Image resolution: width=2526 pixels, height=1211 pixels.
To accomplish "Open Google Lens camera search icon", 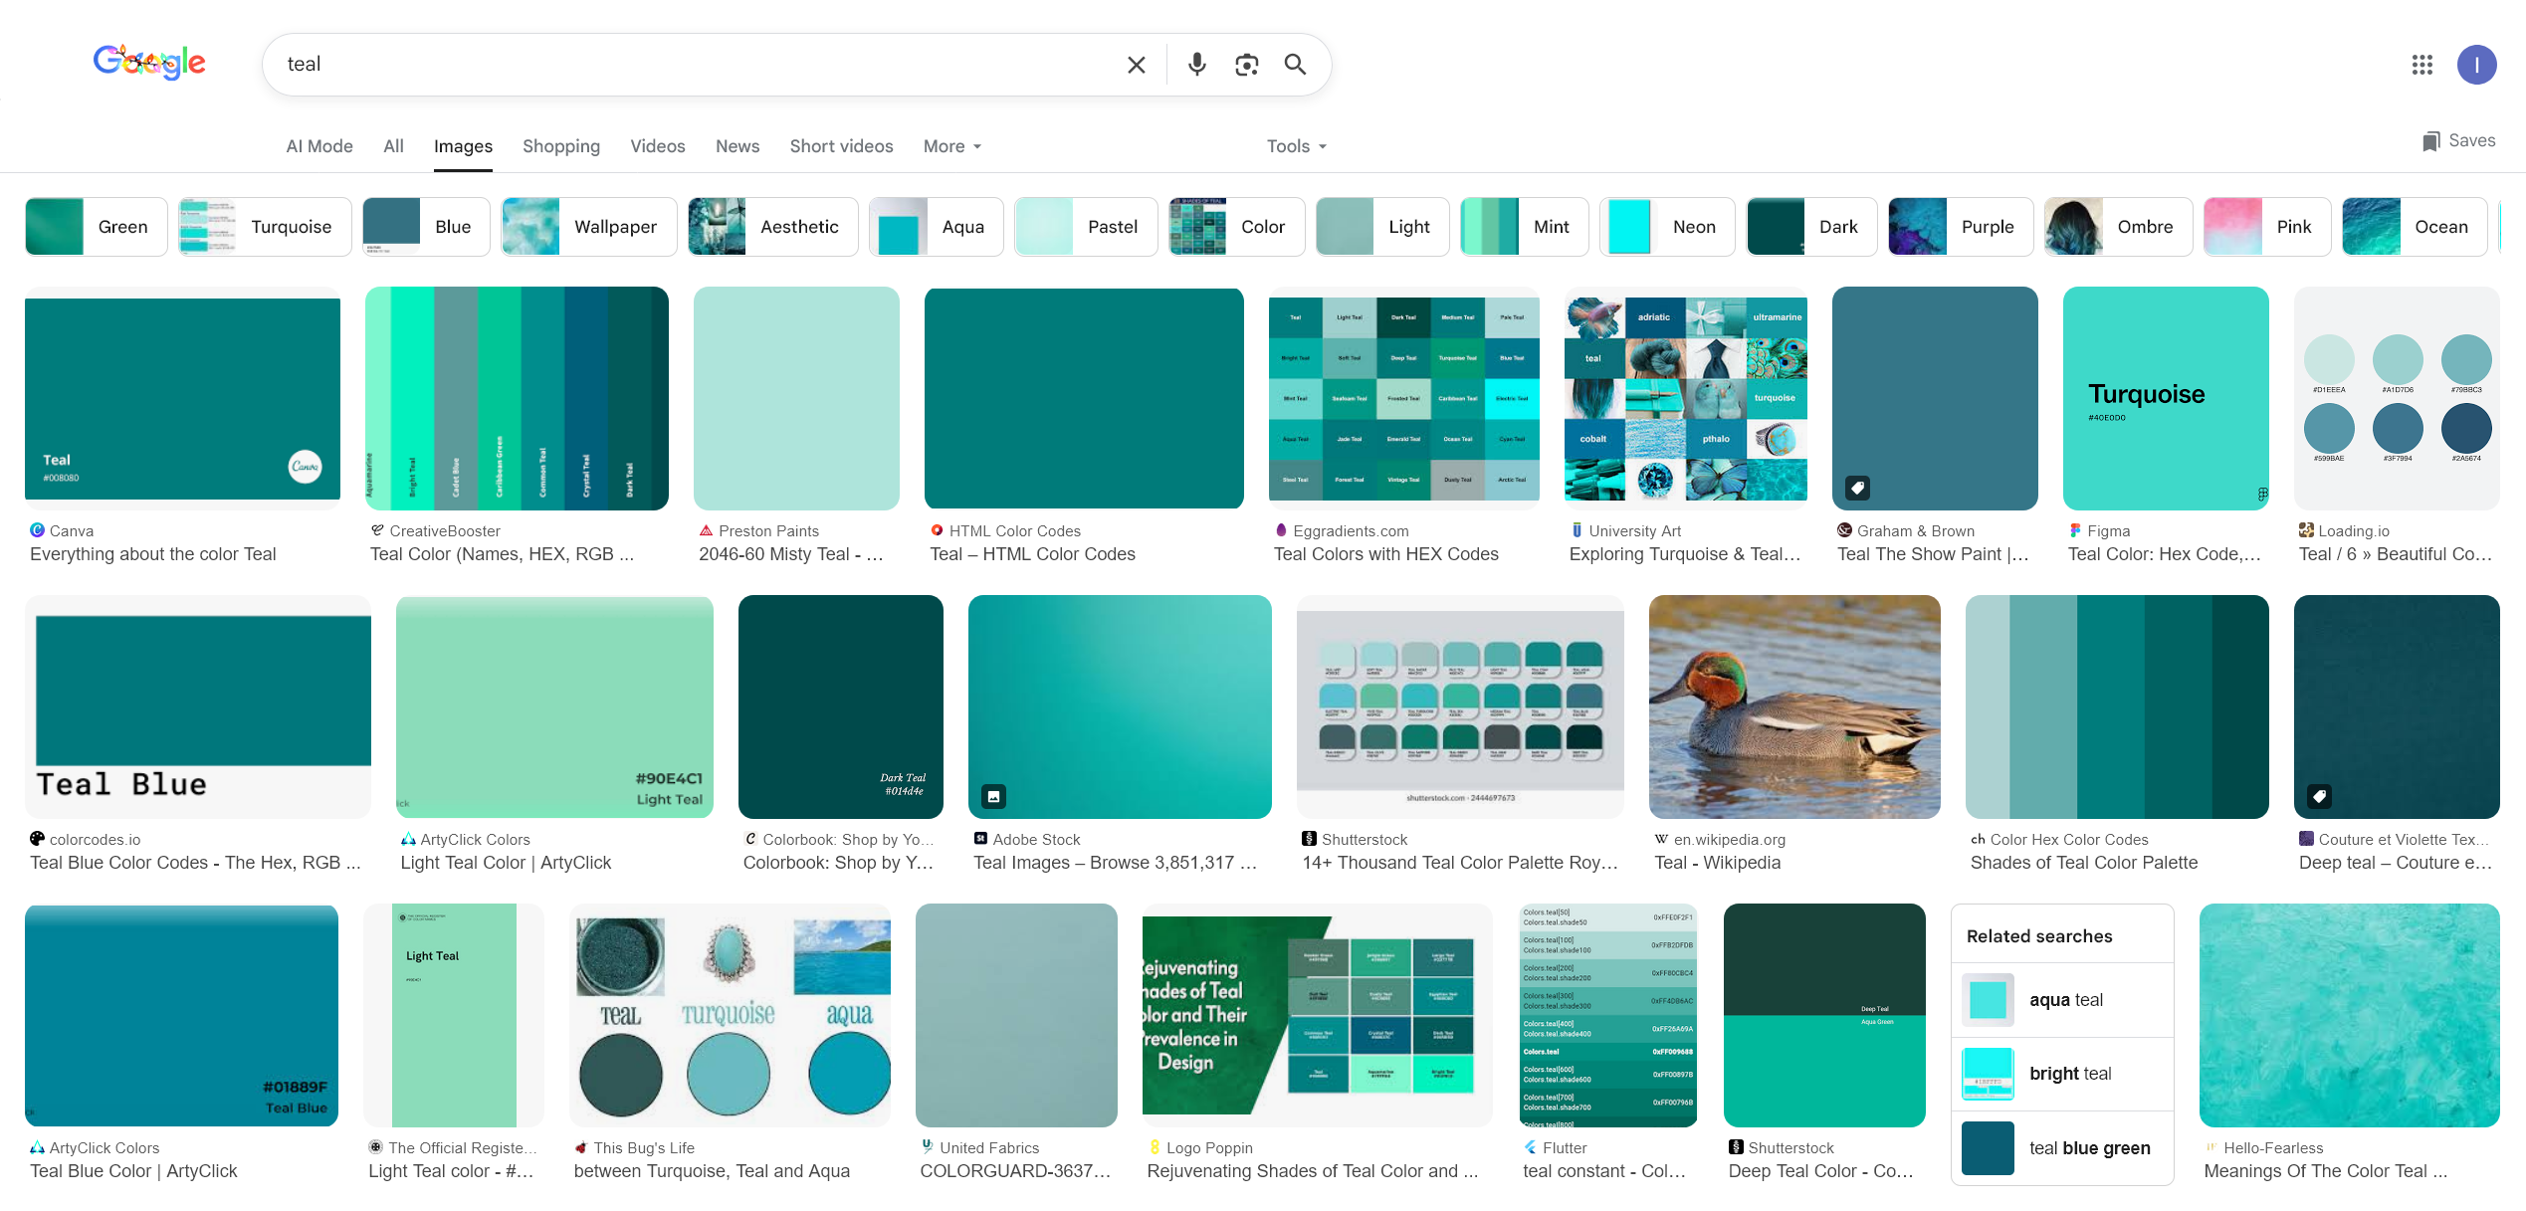I will coord(1246,65).
